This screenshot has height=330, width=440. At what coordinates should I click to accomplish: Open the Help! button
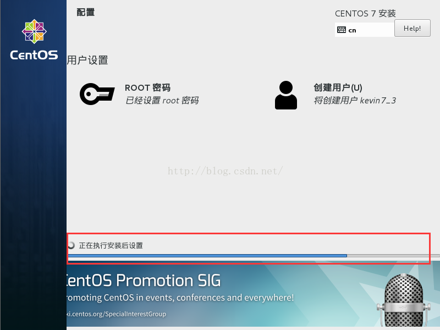412,28
